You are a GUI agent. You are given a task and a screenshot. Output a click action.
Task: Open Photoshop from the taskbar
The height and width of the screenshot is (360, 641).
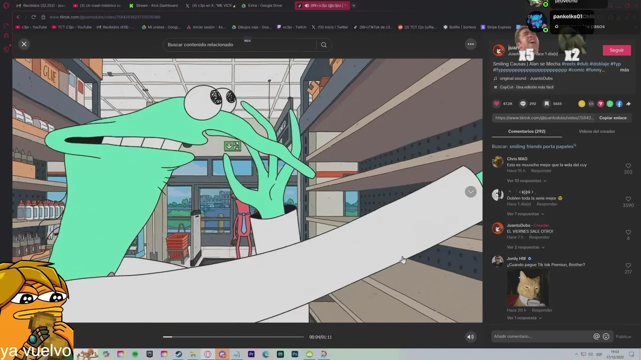(295, 354)
